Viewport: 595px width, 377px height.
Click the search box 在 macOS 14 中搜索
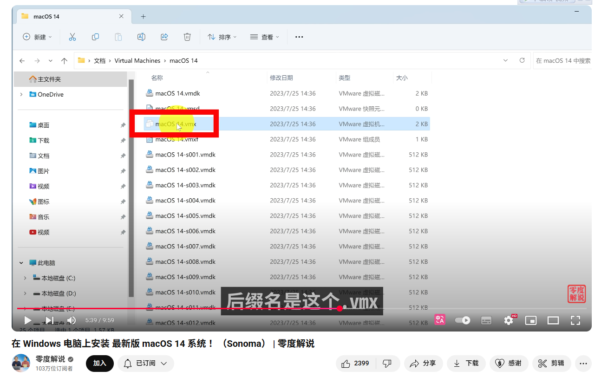click(x=562, y=60)
